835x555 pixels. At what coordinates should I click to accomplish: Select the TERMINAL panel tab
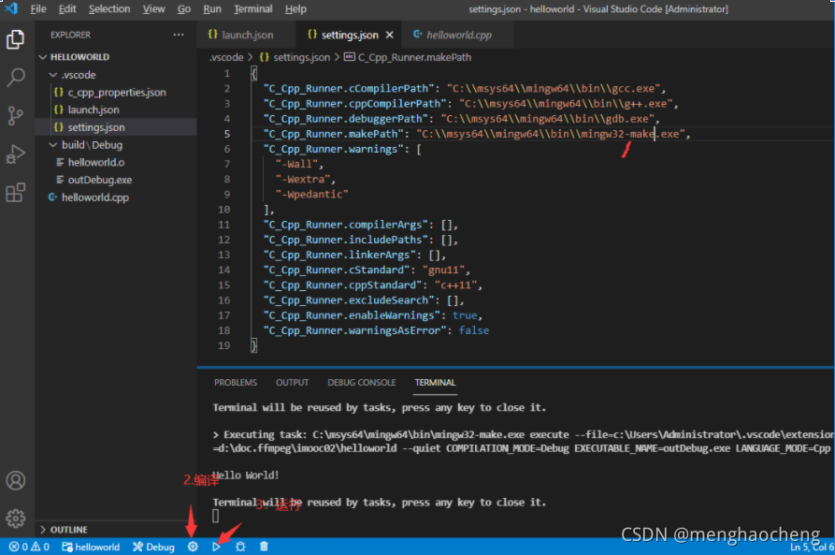pyautogui.click(x=435, y=382)
